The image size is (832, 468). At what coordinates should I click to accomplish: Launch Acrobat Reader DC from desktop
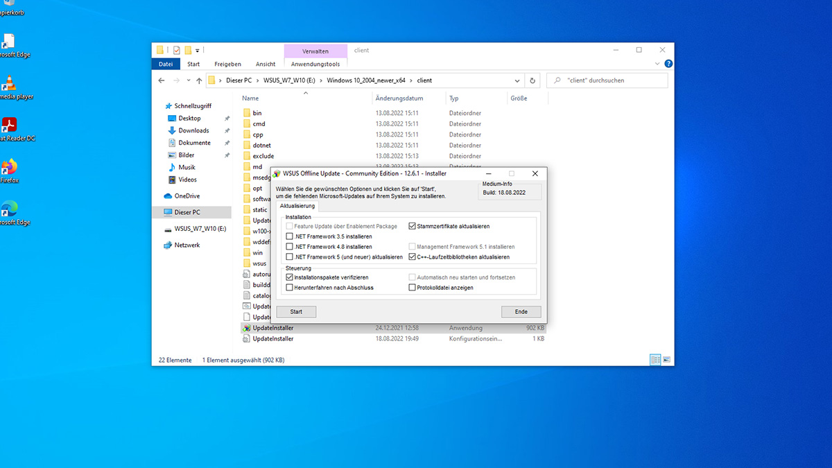click(10, 125)
